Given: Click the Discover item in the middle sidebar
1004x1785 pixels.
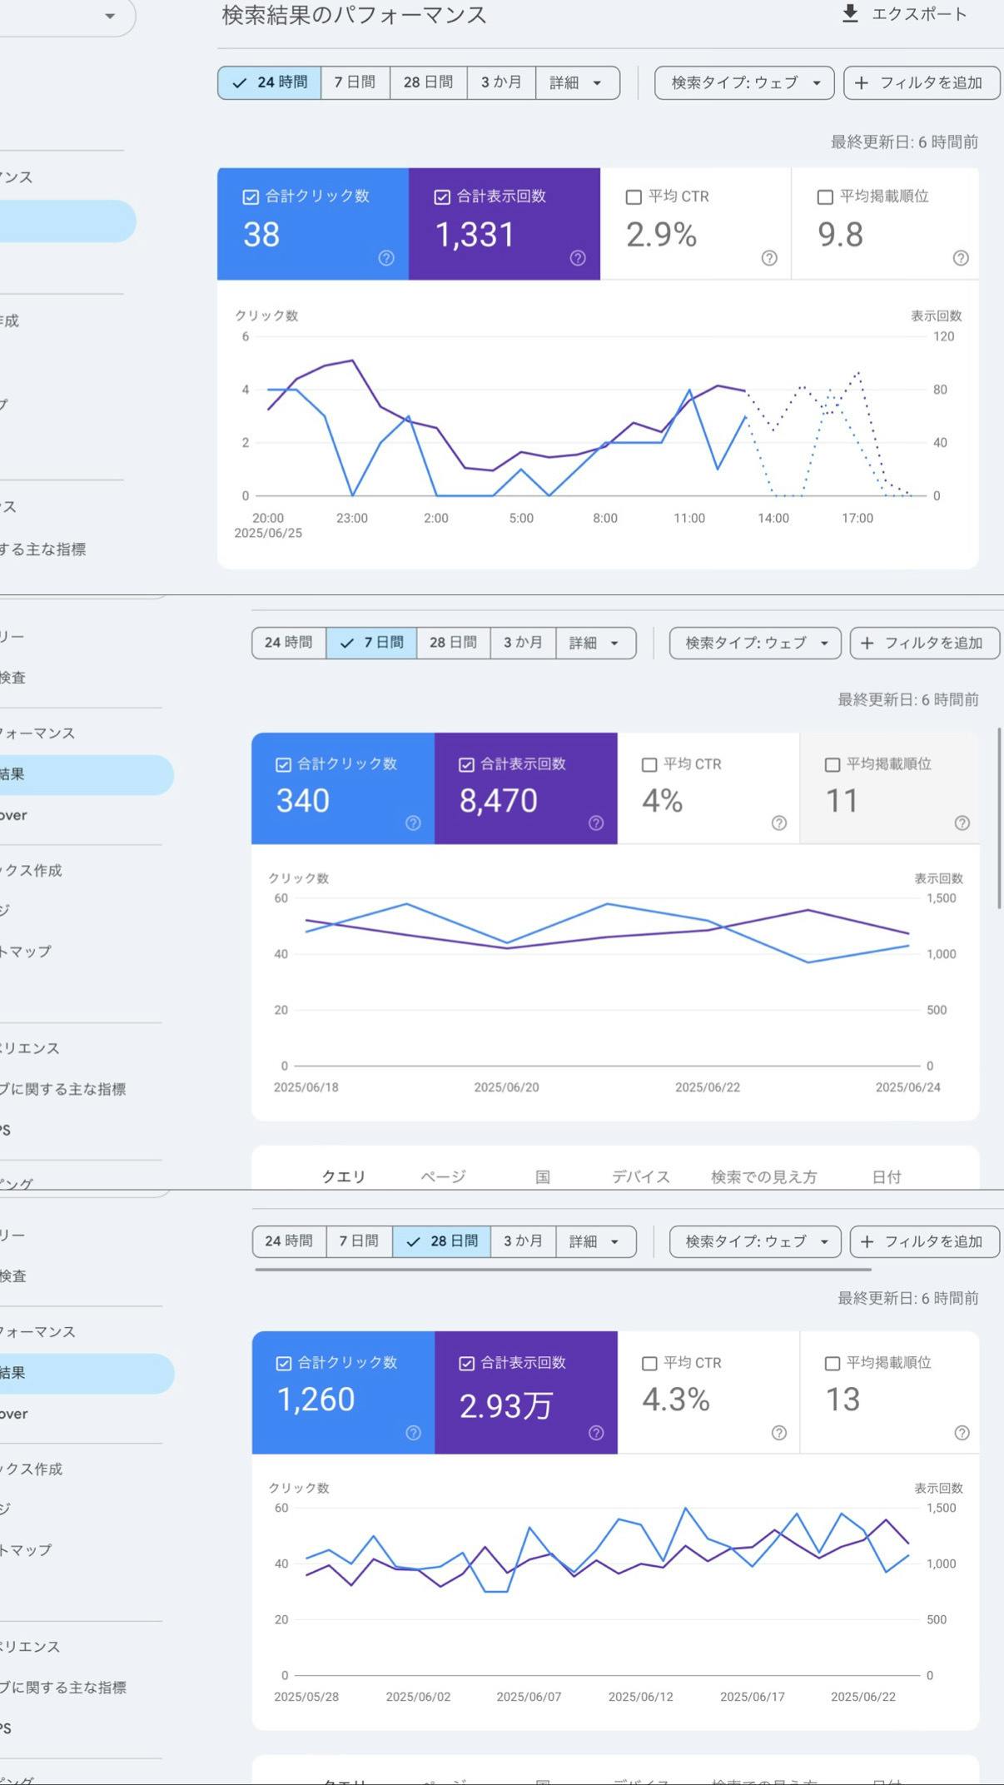Looking at the screenshot, I should tap(13, 815).
